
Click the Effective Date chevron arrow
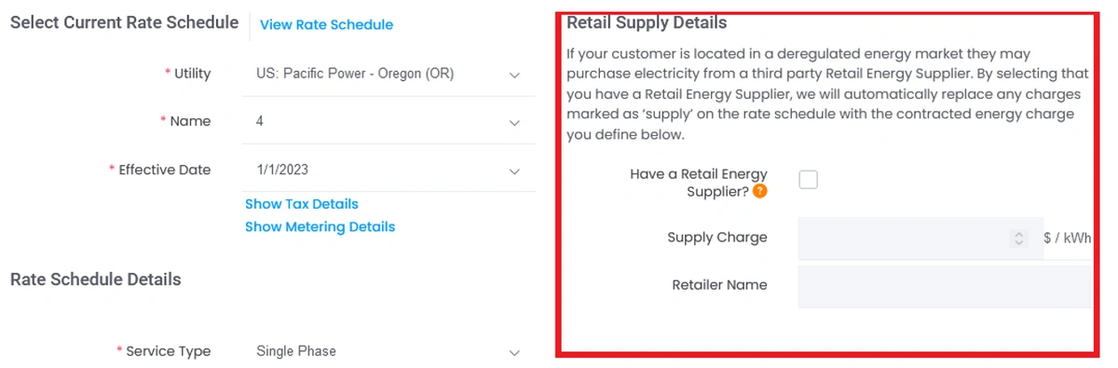[x=514, y=170]
